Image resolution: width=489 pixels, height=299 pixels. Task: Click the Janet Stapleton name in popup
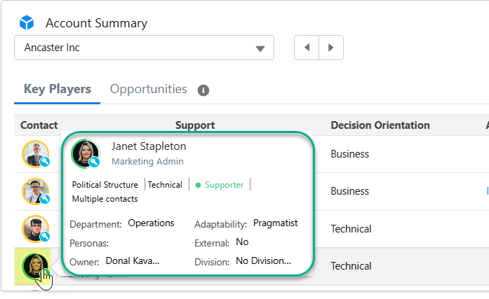[149, 146]
